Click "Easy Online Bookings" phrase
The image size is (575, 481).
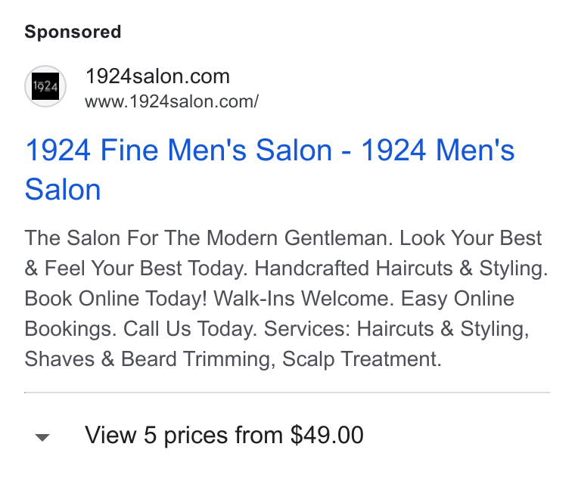point(269,313)
